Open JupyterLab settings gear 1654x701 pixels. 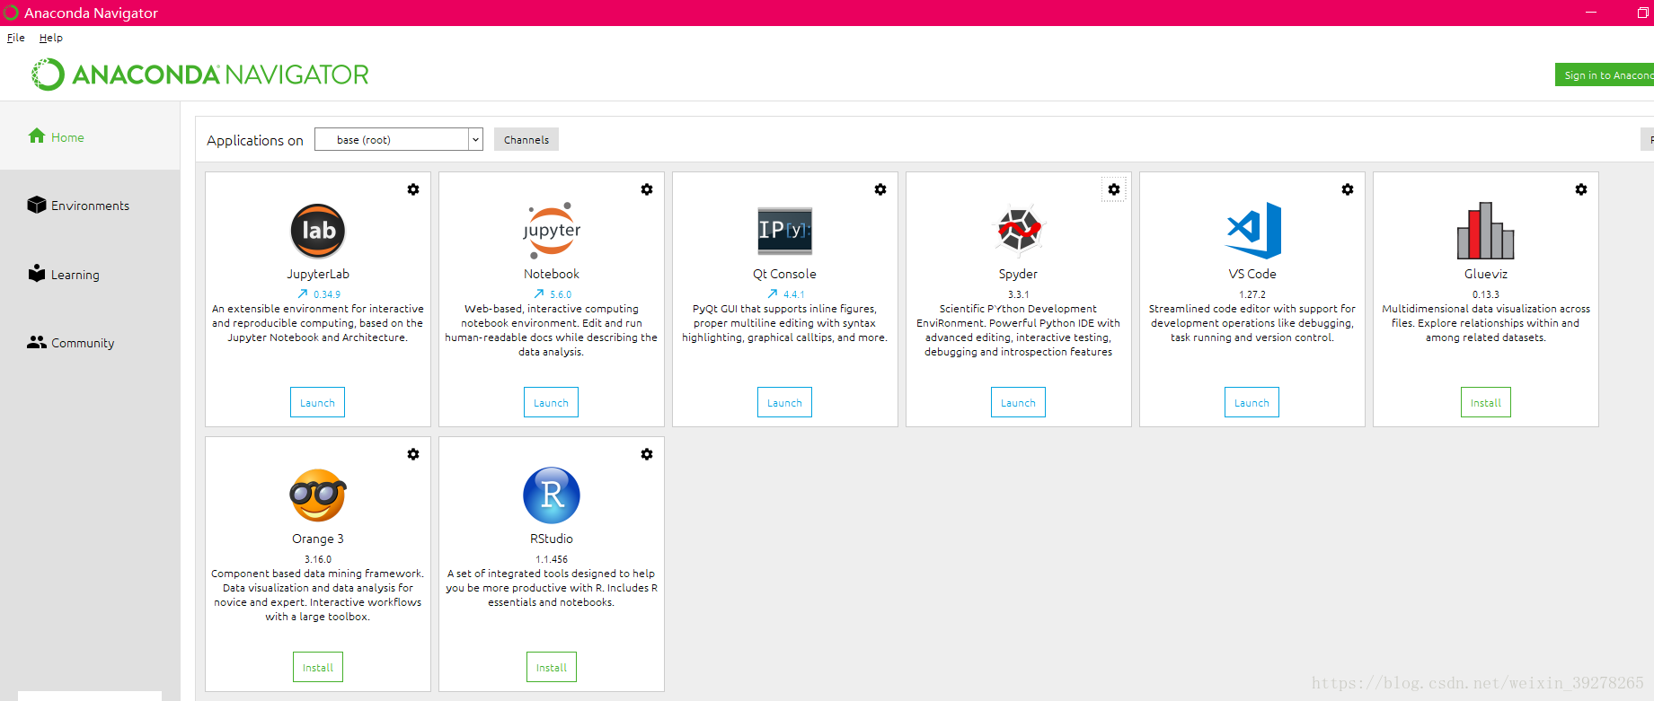[x=413, y=189]
